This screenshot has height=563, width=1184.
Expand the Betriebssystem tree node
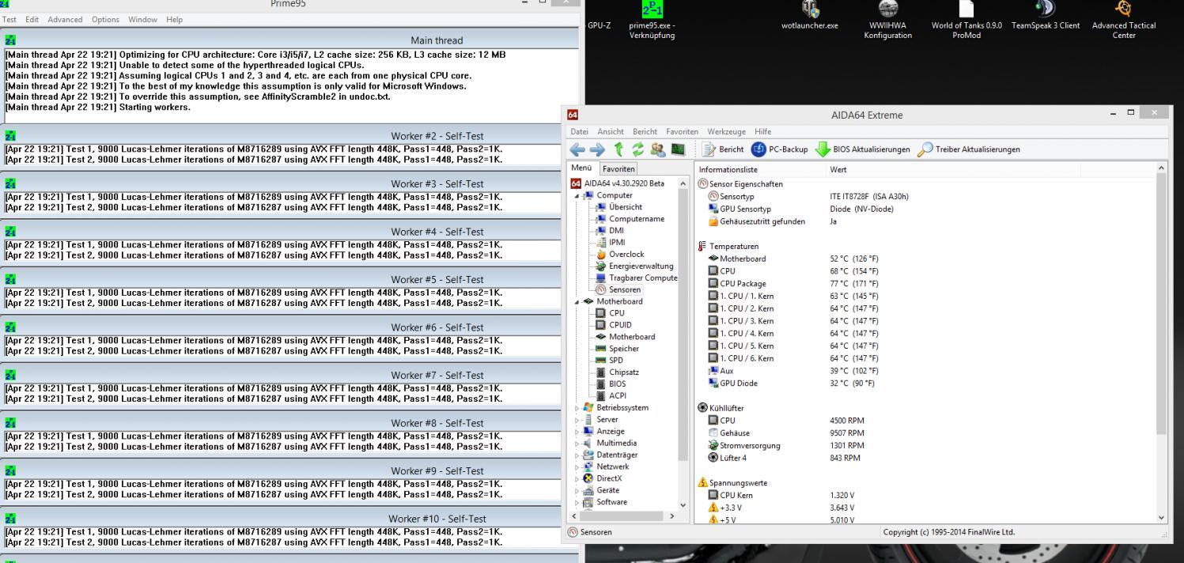point(577,408)
